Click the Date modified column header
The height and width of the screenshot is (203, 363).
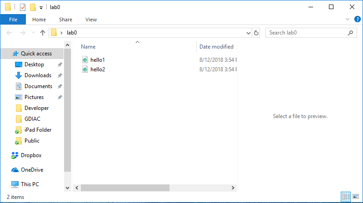(x=217, y=47)
